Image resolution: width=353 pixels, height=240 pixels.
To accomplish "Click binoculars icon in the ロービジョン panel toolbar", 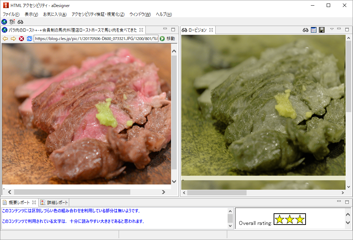I will (306, 30).
